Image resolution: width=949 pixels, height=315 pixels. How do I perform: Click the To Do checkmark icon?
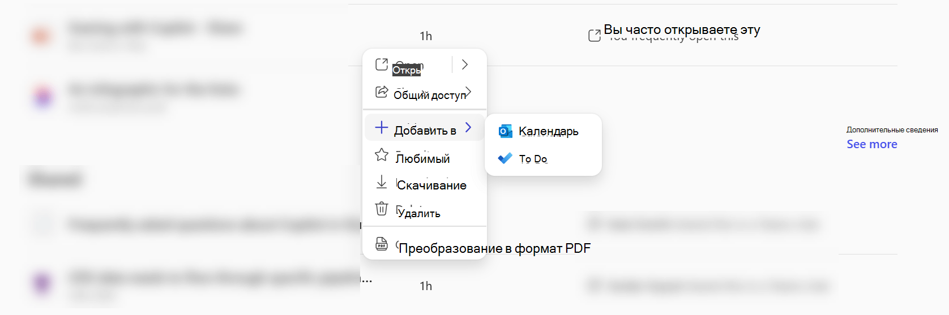coord(505,158)
